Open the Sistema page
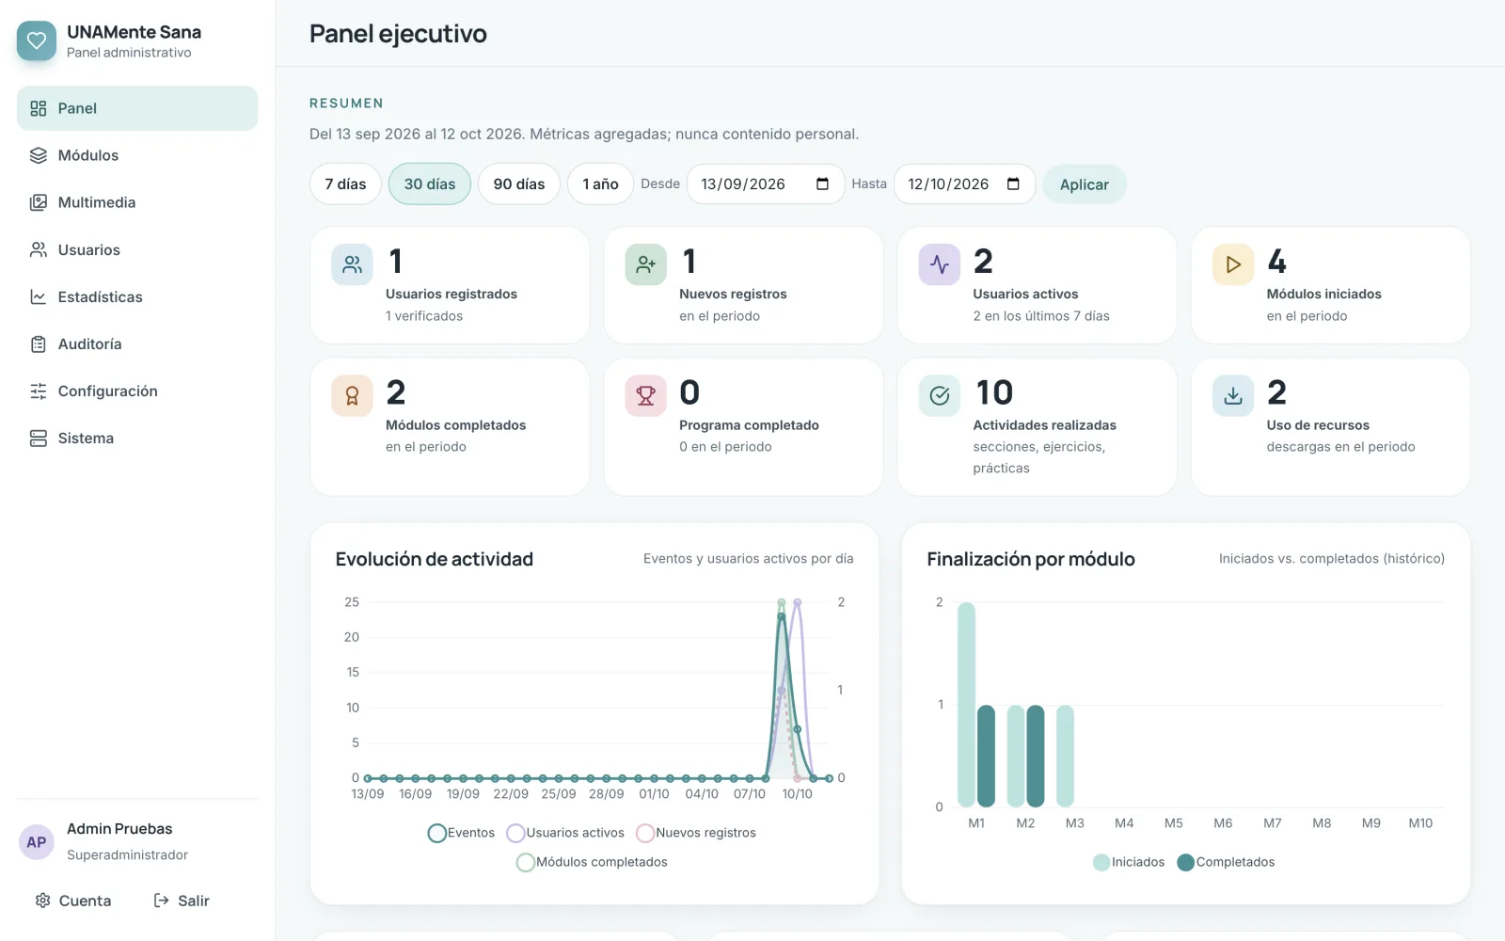Image resolution: width=1505 pixels, height=941 pixels. [x=137, y=438]
